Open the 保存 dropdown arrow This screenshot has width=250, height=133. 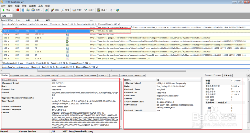point(41,10)
